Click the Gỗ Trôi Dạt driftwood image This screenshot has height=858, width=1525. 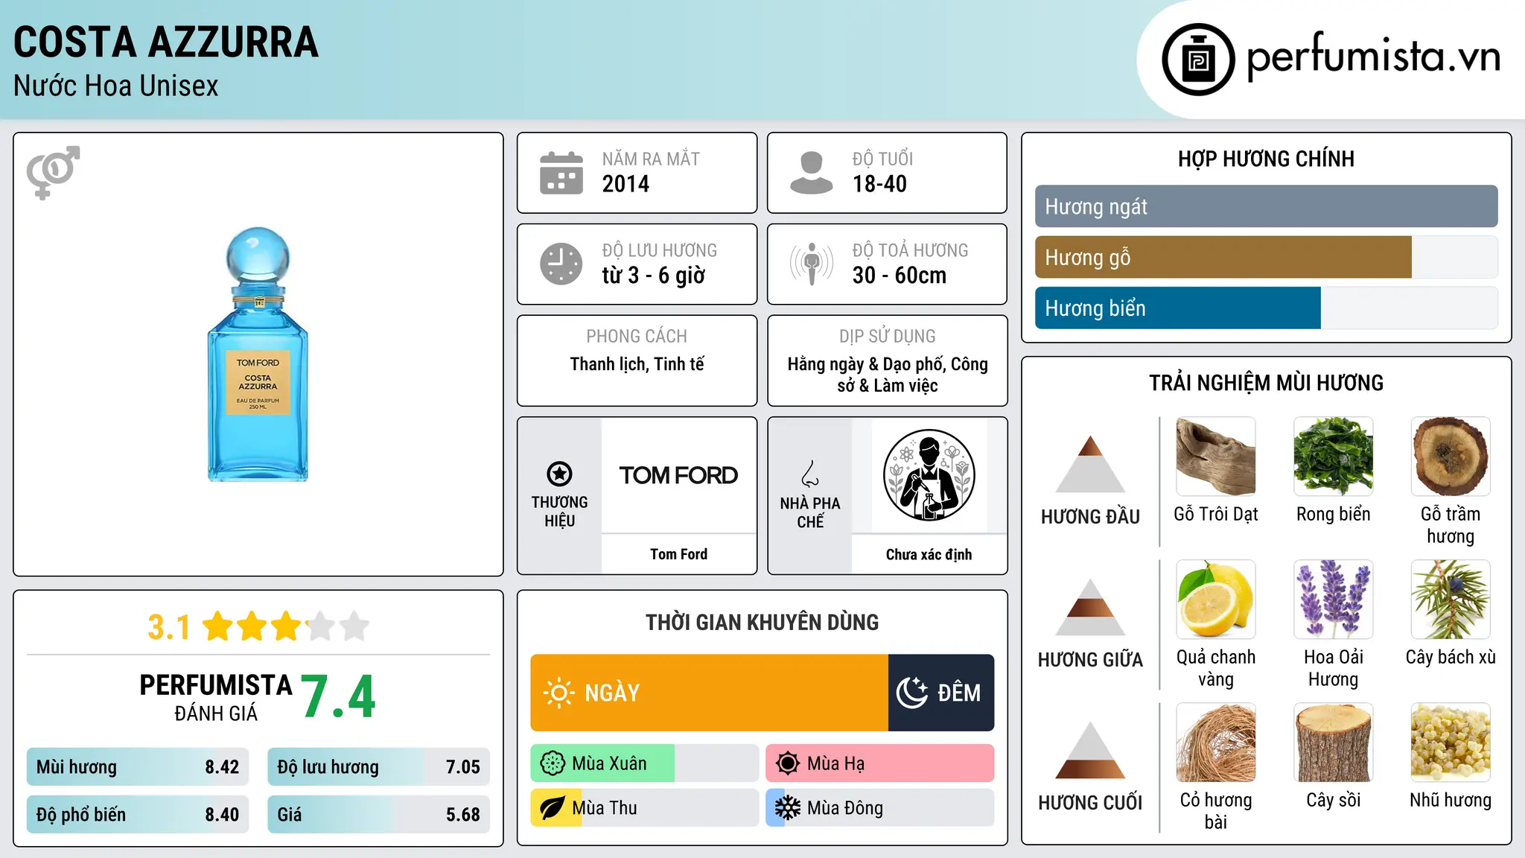[x=1216, y=457]
